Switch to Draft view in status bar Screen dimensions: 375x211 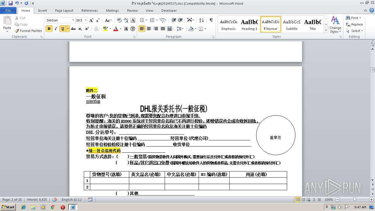319,200
